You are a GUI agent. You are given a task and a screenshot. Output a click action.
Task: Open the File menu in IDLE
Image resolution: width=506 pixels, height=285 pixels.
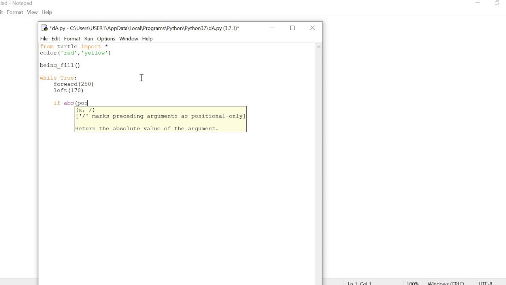tap(44, 39)
